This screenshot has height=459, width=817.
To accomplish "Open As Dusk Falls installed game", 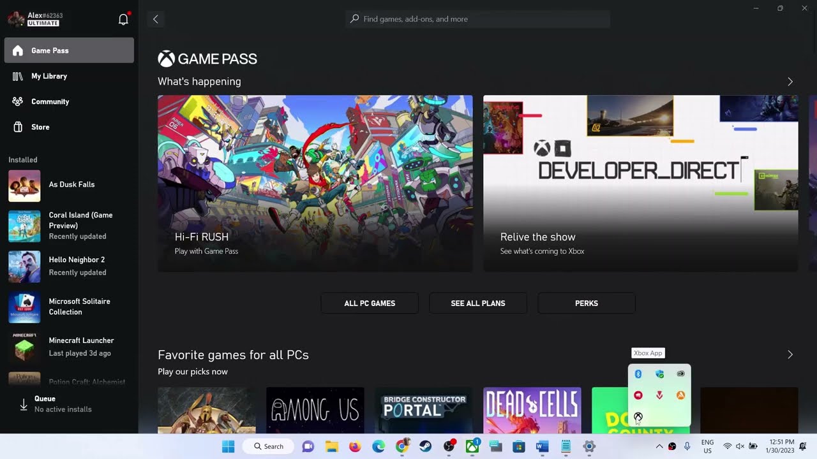I will click(69, 186).
